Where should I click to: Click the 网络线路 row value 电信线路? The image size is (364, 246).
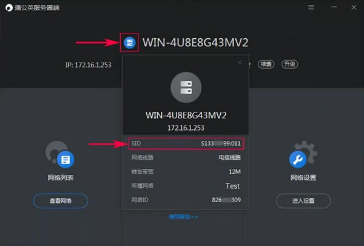pyautogui.click(x=229, y=158)
